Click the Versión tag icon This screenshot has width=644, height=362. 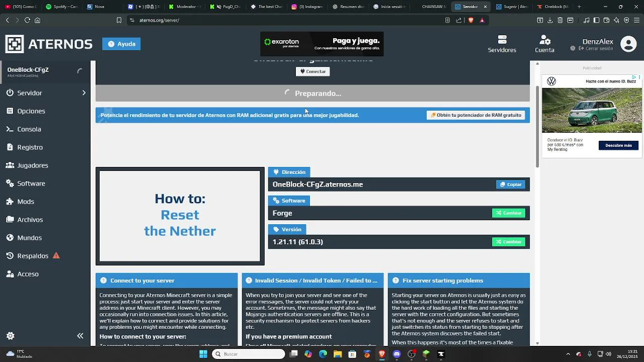click(276, 229)
